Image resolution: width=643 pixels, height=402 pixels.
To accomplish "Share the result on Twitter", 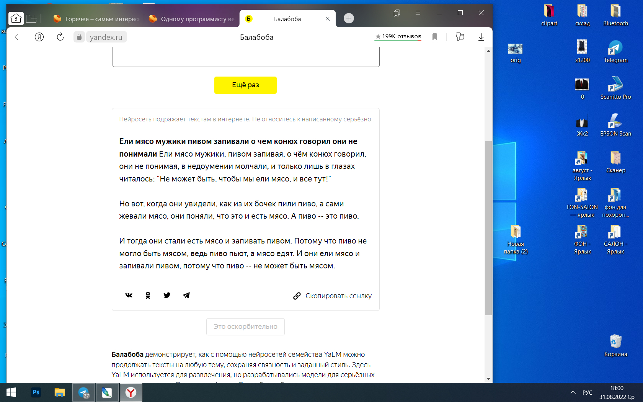I will 167,295.
